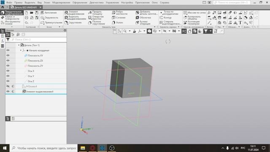
Task: Hide Плоскость ZX with eye icon
Action: [8, 61]
